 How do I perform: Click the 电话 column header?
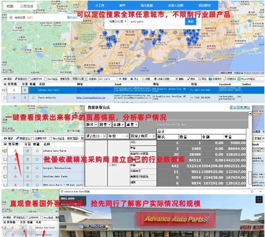[x=194, y=84]
